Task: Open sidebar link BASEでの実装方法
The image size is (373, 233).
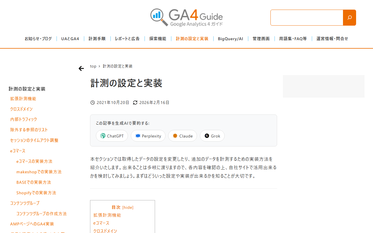Action: pyautogui.click(x=34, y=182)
